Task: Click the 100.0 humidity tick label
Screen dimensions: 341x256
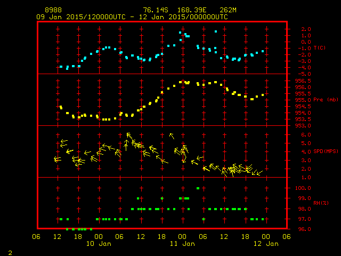Action: [x=303, y=188]
